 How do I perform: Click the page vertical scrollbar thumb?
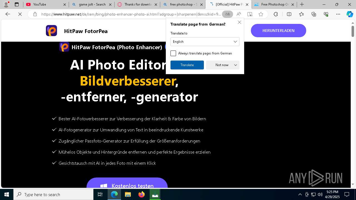tap(353, 31)
